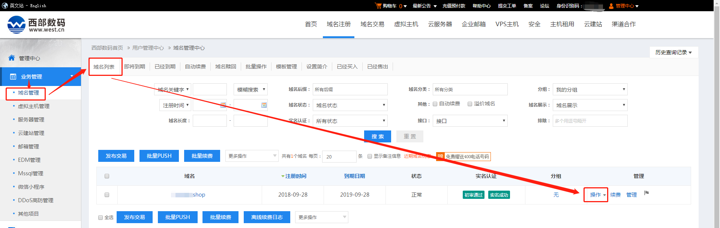Click the 业务管理 grid icon
720x228 pixels.
(x=13, y=77)
